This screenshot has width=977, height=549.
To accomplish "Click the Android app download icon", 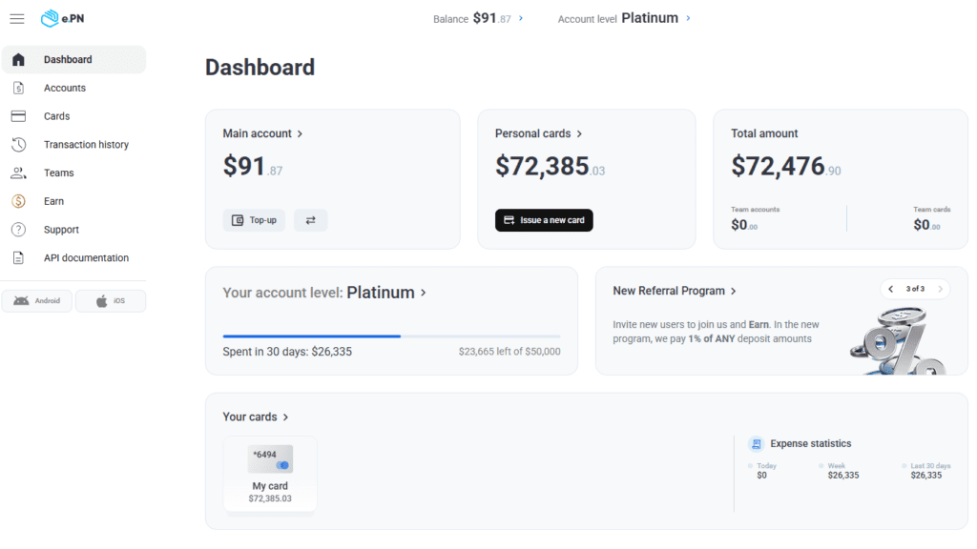I will [23, 300].
